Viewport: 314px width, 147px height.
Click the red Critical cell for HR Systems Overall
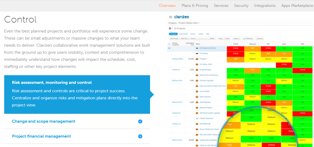235,48
